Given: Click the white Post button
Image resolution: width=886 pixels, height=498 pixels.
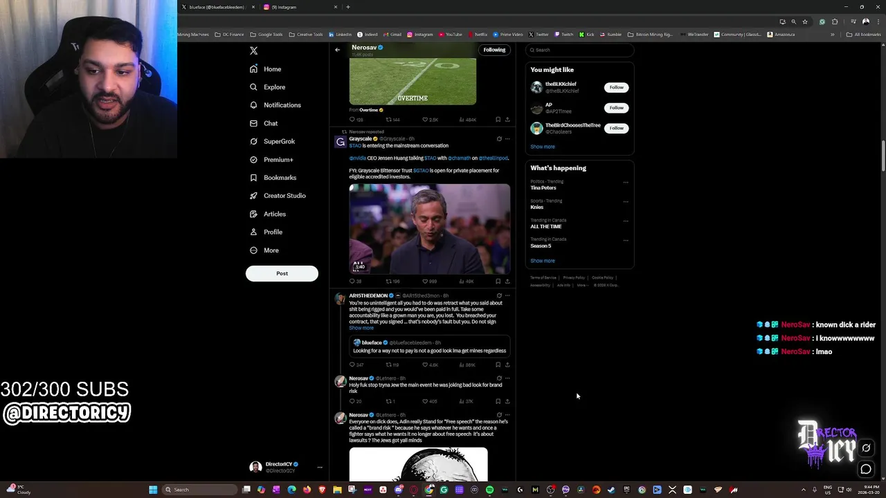Looking at the screenshot, I should click(282, 273).
